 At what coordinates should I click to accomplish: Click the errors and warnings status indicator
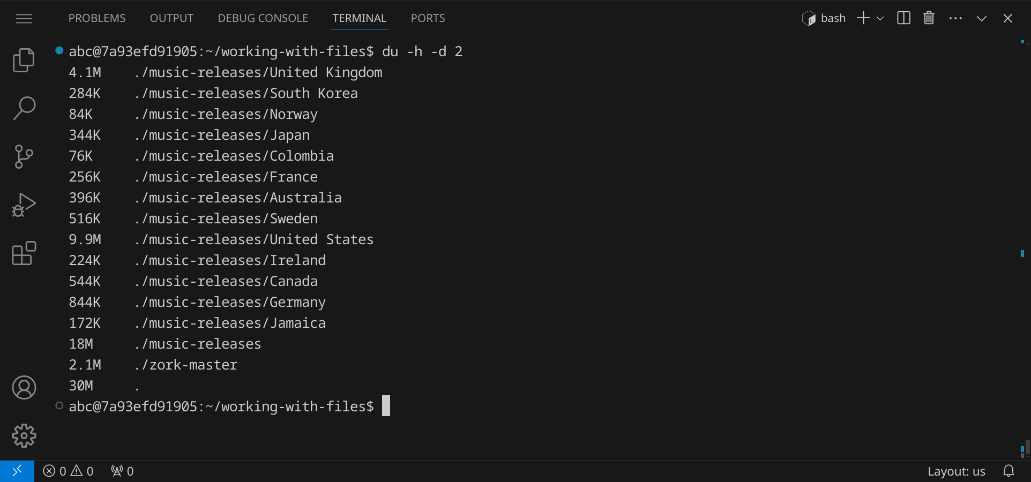click(x=68, y=471)
